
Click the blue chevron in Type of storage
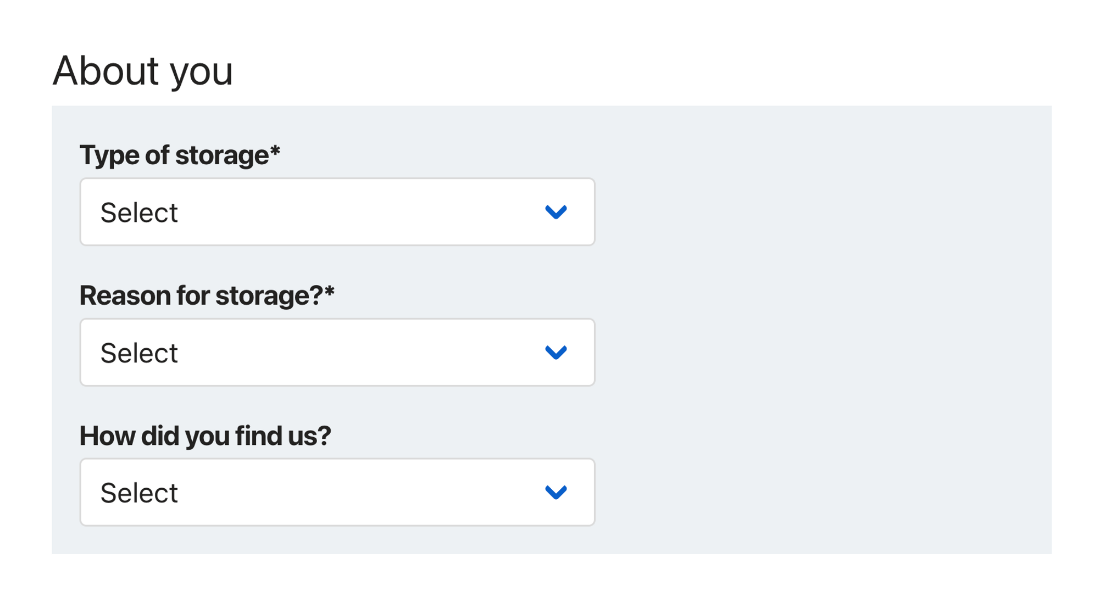tap(556, 212)
